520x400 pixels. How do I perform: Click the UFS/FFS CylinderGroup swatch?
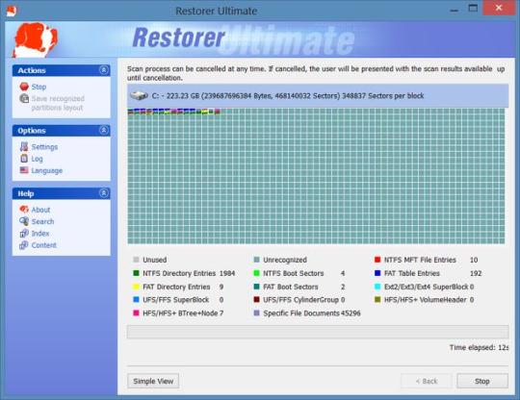click(x=256, y=299)
